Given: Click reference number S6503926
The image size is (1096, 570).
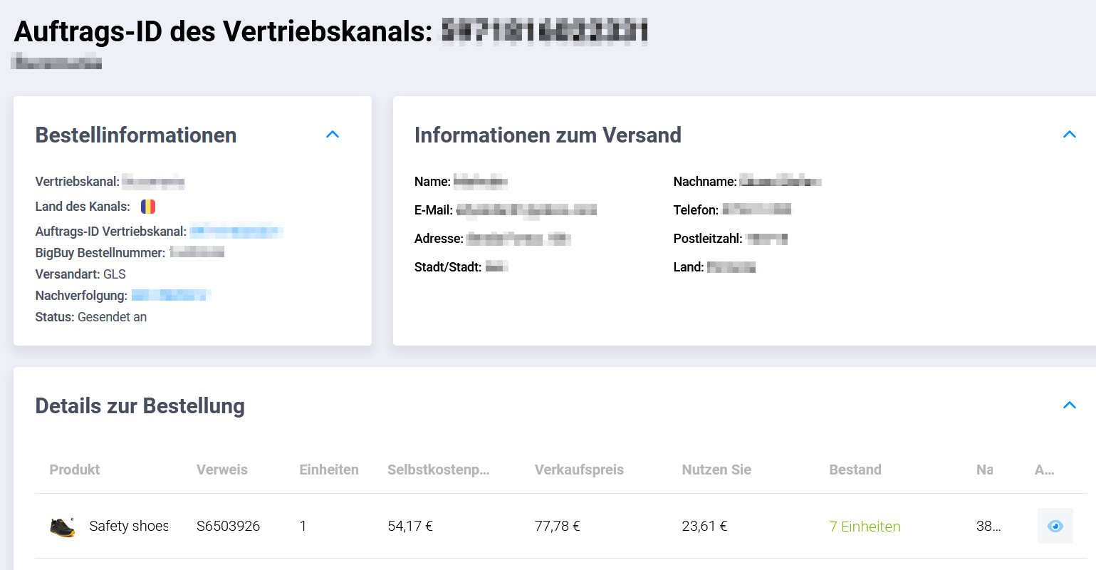Looking at the screenshot, I should (x=228, y=527).
